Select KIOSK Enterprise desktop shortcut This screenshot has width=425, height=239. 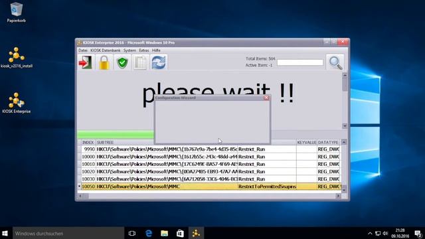click(x=16, y=103)
